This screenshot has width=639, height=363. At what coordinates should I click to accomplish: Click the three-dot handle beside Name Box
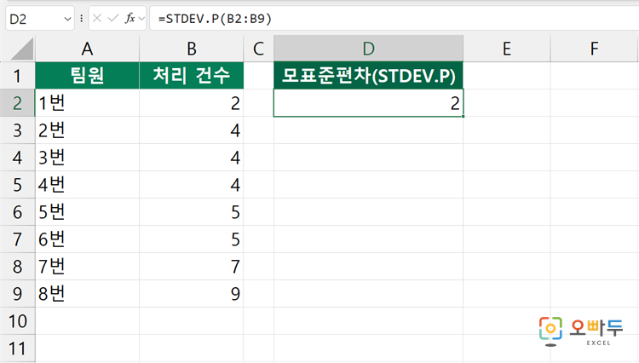coord(82,19)
